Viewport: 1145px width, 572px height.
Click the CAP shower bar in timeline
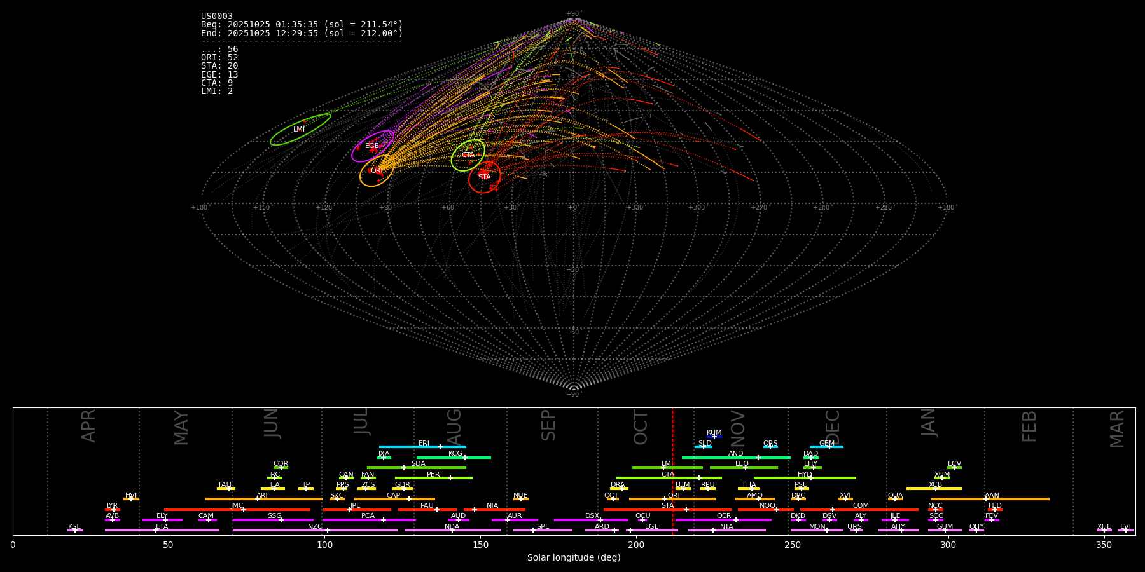click(394, 499)
